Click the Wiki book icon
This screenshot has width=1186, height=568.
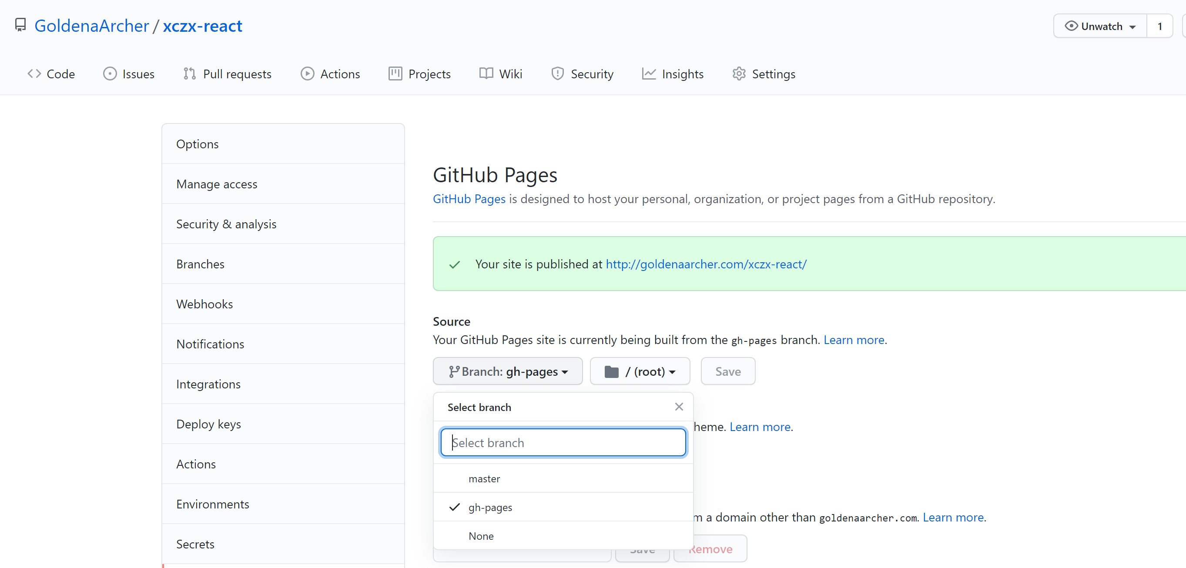tap(486, 74)
